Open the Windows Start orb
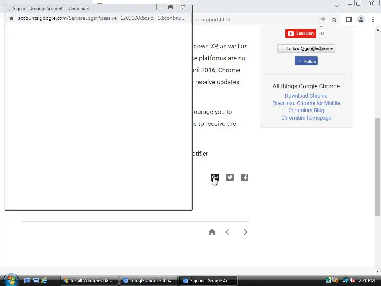This screenshot has height=286, width=381. pyautogui.click(x=11, y=280)
